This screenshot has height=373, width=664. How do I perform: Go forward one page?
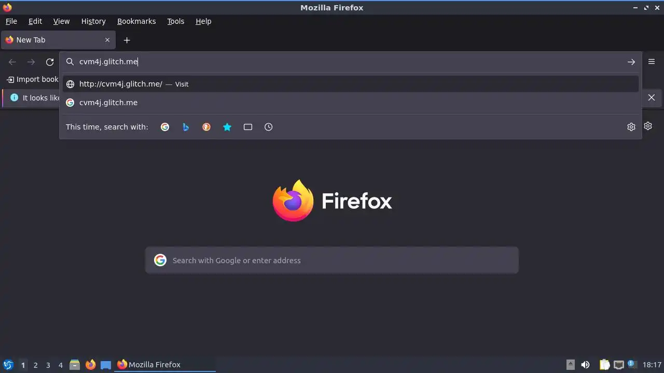tap(31, 62)
